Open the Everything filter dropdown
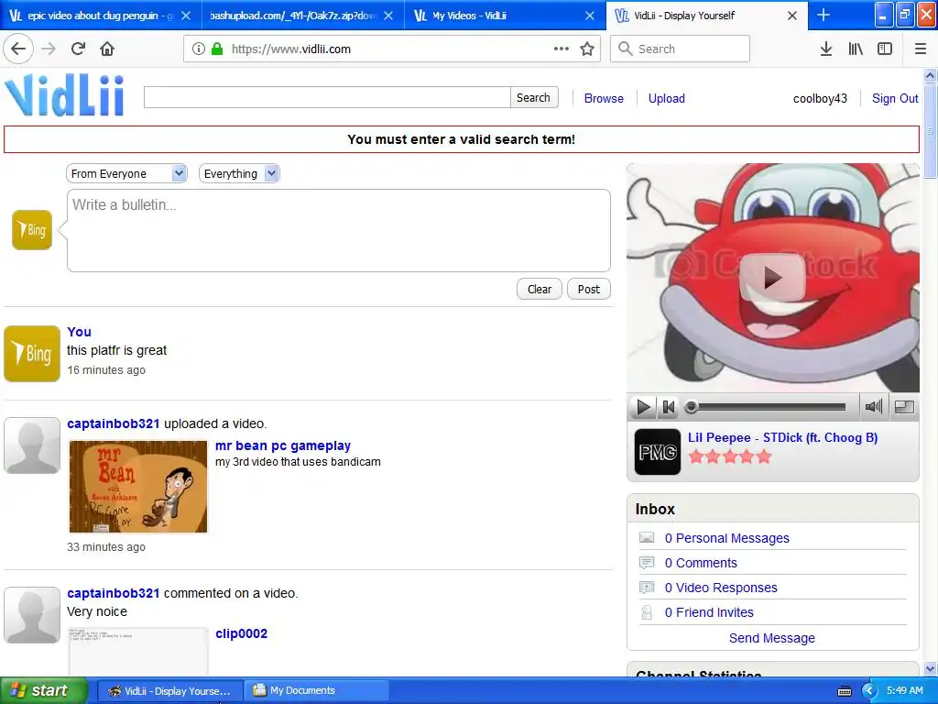 click(x=239, y=173)
